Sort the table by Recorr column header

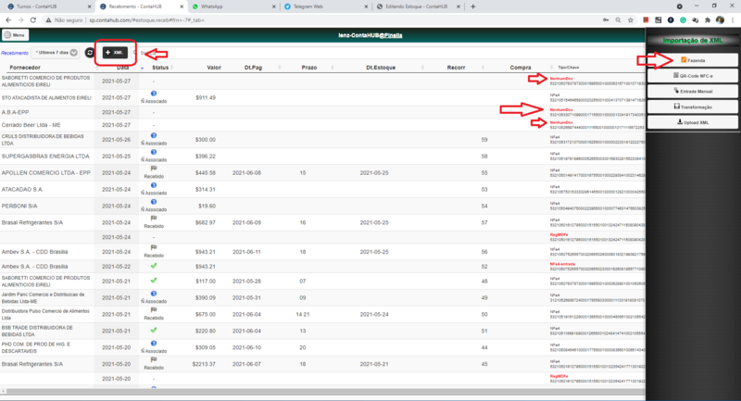[x=456, y=68]
